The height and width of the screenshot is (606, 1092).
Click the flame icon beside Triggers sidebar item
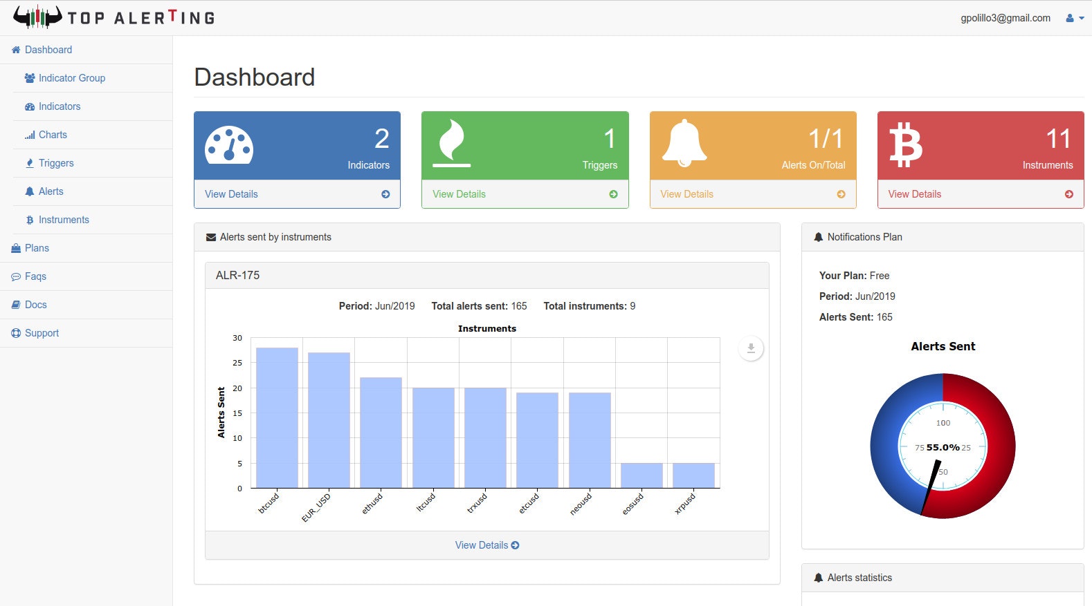coord(30,163)
